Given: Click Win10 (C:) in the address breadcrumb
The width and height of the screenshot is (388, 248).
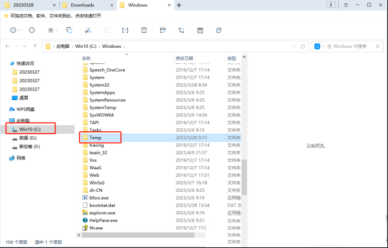Looking at the screenshot, I should click(x=85, y=46).
